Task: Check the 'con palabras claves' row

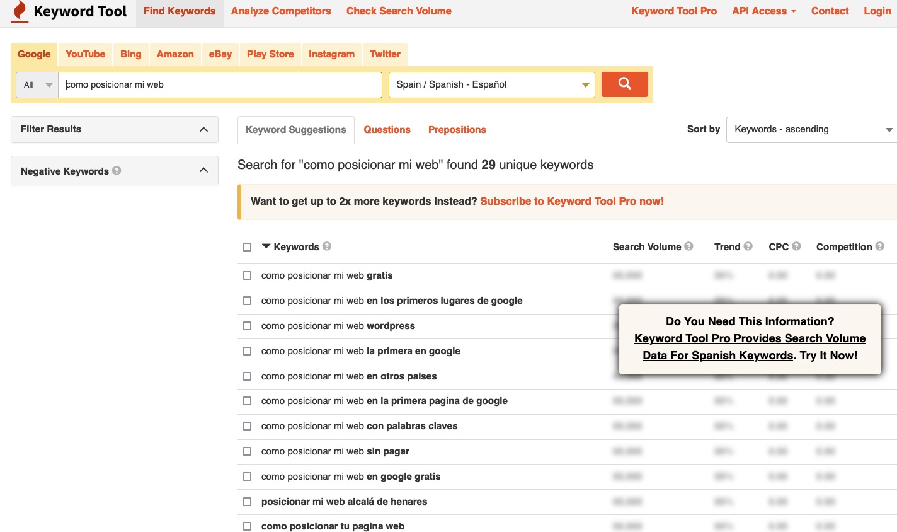Action: point(247,426)
